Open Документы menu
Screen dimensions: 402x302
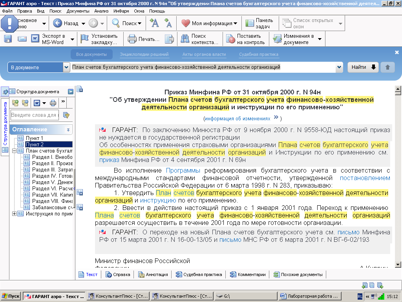[78, 11]
